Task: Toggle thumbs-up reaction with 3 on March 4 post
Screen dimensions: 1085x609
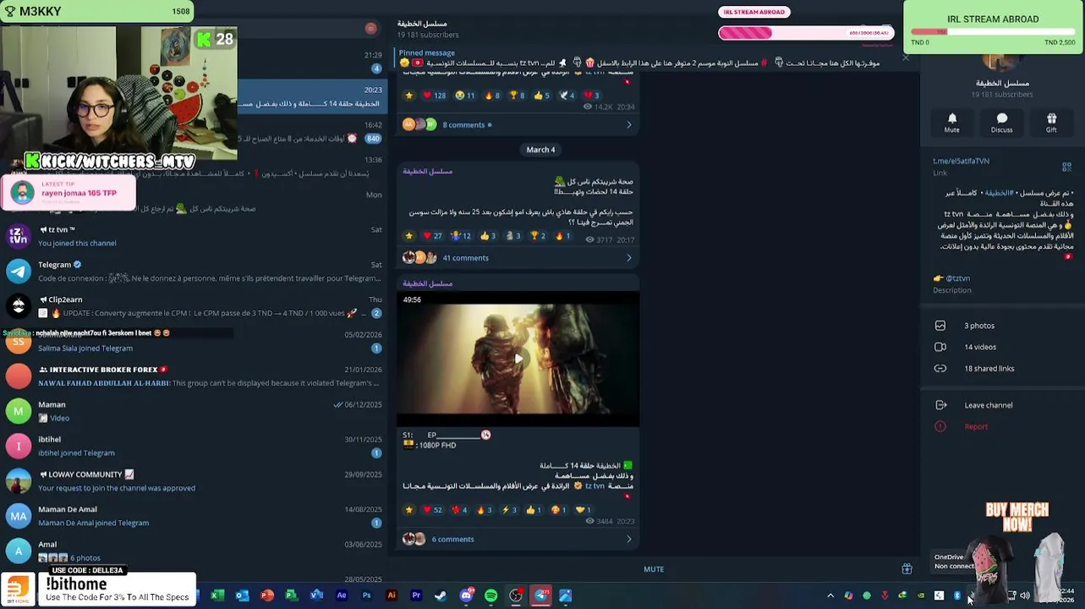Action: [489, 236]
